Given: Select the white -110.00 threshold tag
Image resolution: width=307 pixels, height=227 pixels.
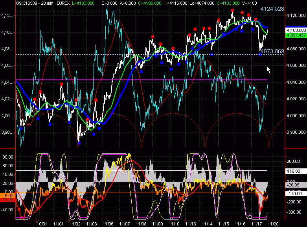Looking at the screenshot, I should 296,194.
